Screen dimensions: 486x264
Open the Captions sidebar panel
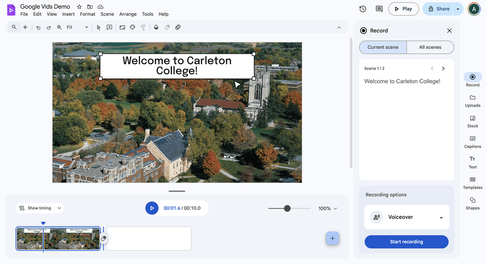[x=473, y=142]
